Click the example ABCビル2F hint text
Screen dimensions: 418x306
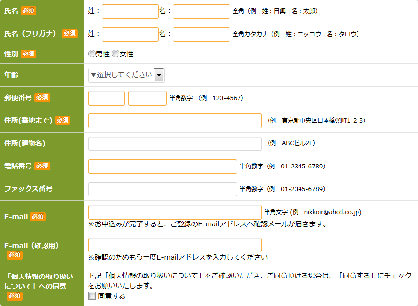coord(292,143)
